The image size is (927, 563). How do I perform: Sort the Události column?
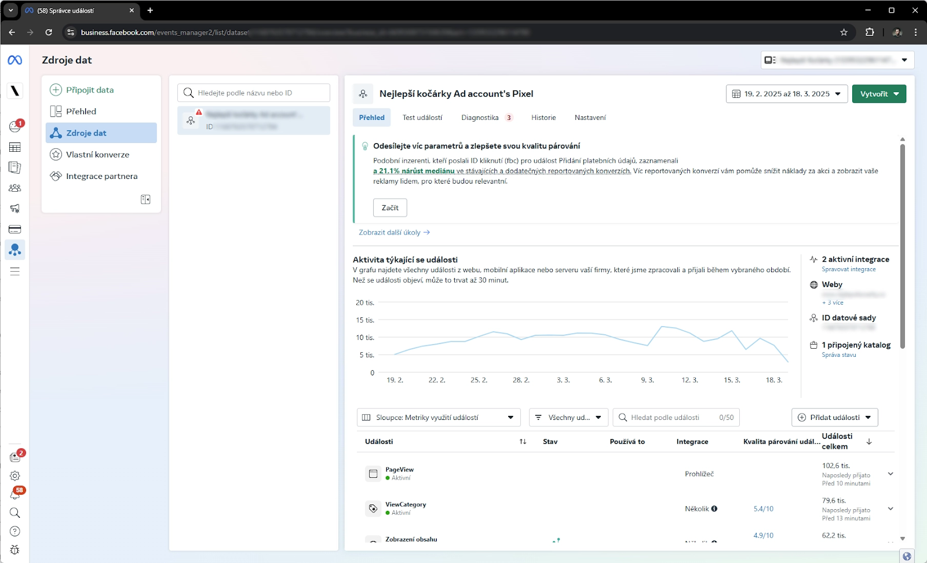pos(523,441)
